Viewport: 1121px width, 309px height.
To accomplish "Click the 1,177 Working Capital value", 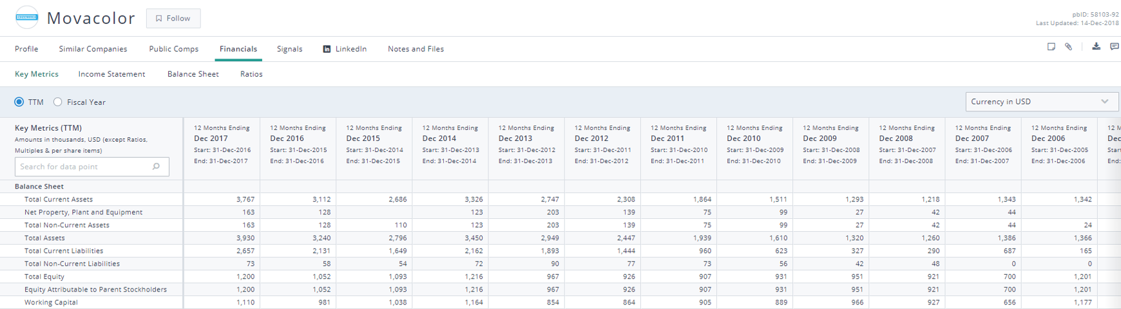I will [x=1082, y=303].
